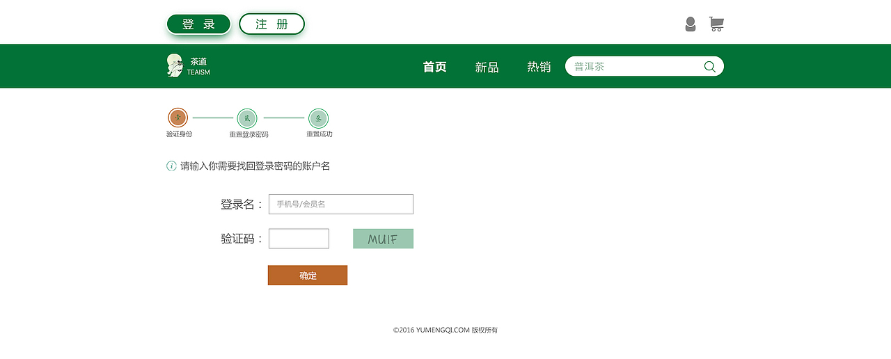Open the user account icon
Viewport: 891px width, 359px height.
click(x=691, y=24)
